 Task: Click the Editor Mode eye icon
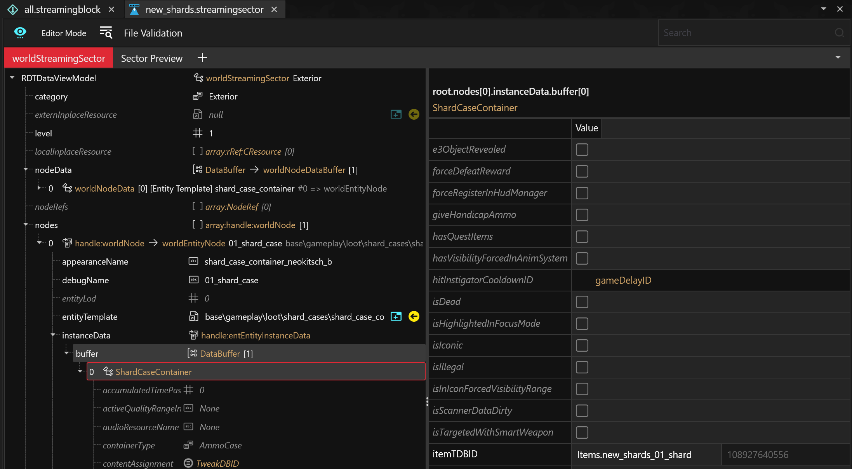pos(20,33)
